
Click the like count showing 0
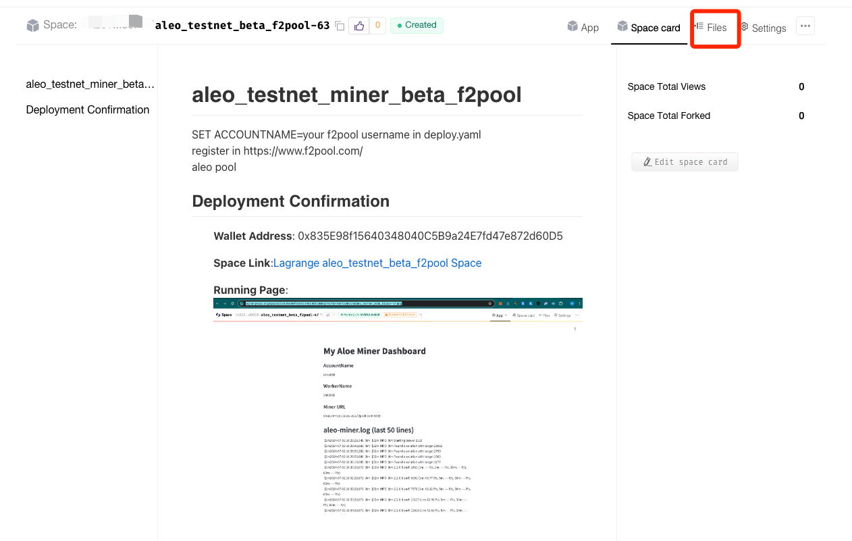377,26
